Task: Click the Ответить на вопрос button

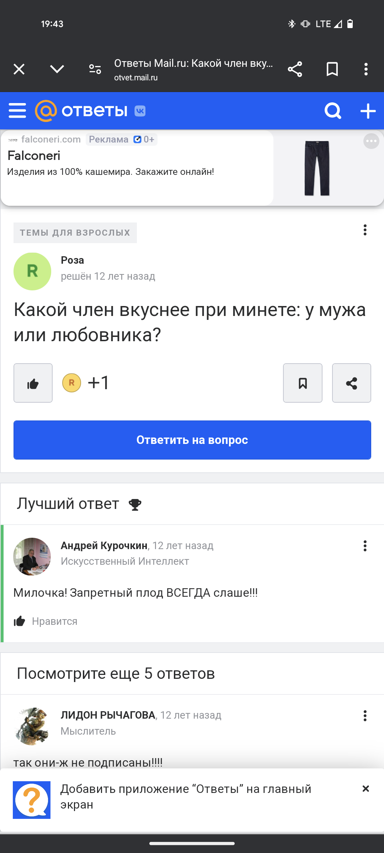Action: click(x=192, y=440)
